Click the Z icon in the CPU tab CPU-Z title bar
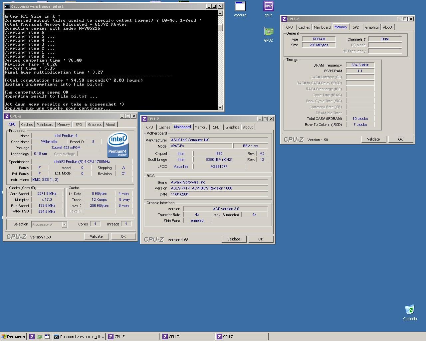This screenshot has width=426, height=341. click(x=7, y=116)
